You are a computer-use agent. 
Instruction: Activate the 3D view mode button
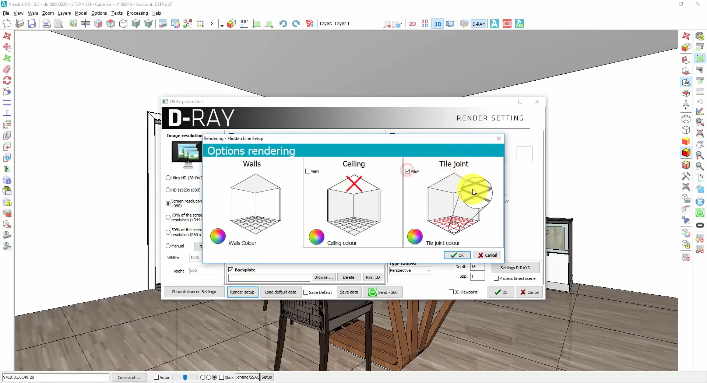pos(437,24)
